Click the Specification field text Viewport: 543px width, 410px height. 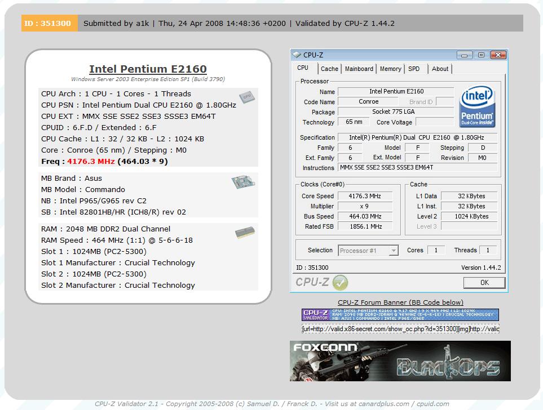(x=417, y=137)
